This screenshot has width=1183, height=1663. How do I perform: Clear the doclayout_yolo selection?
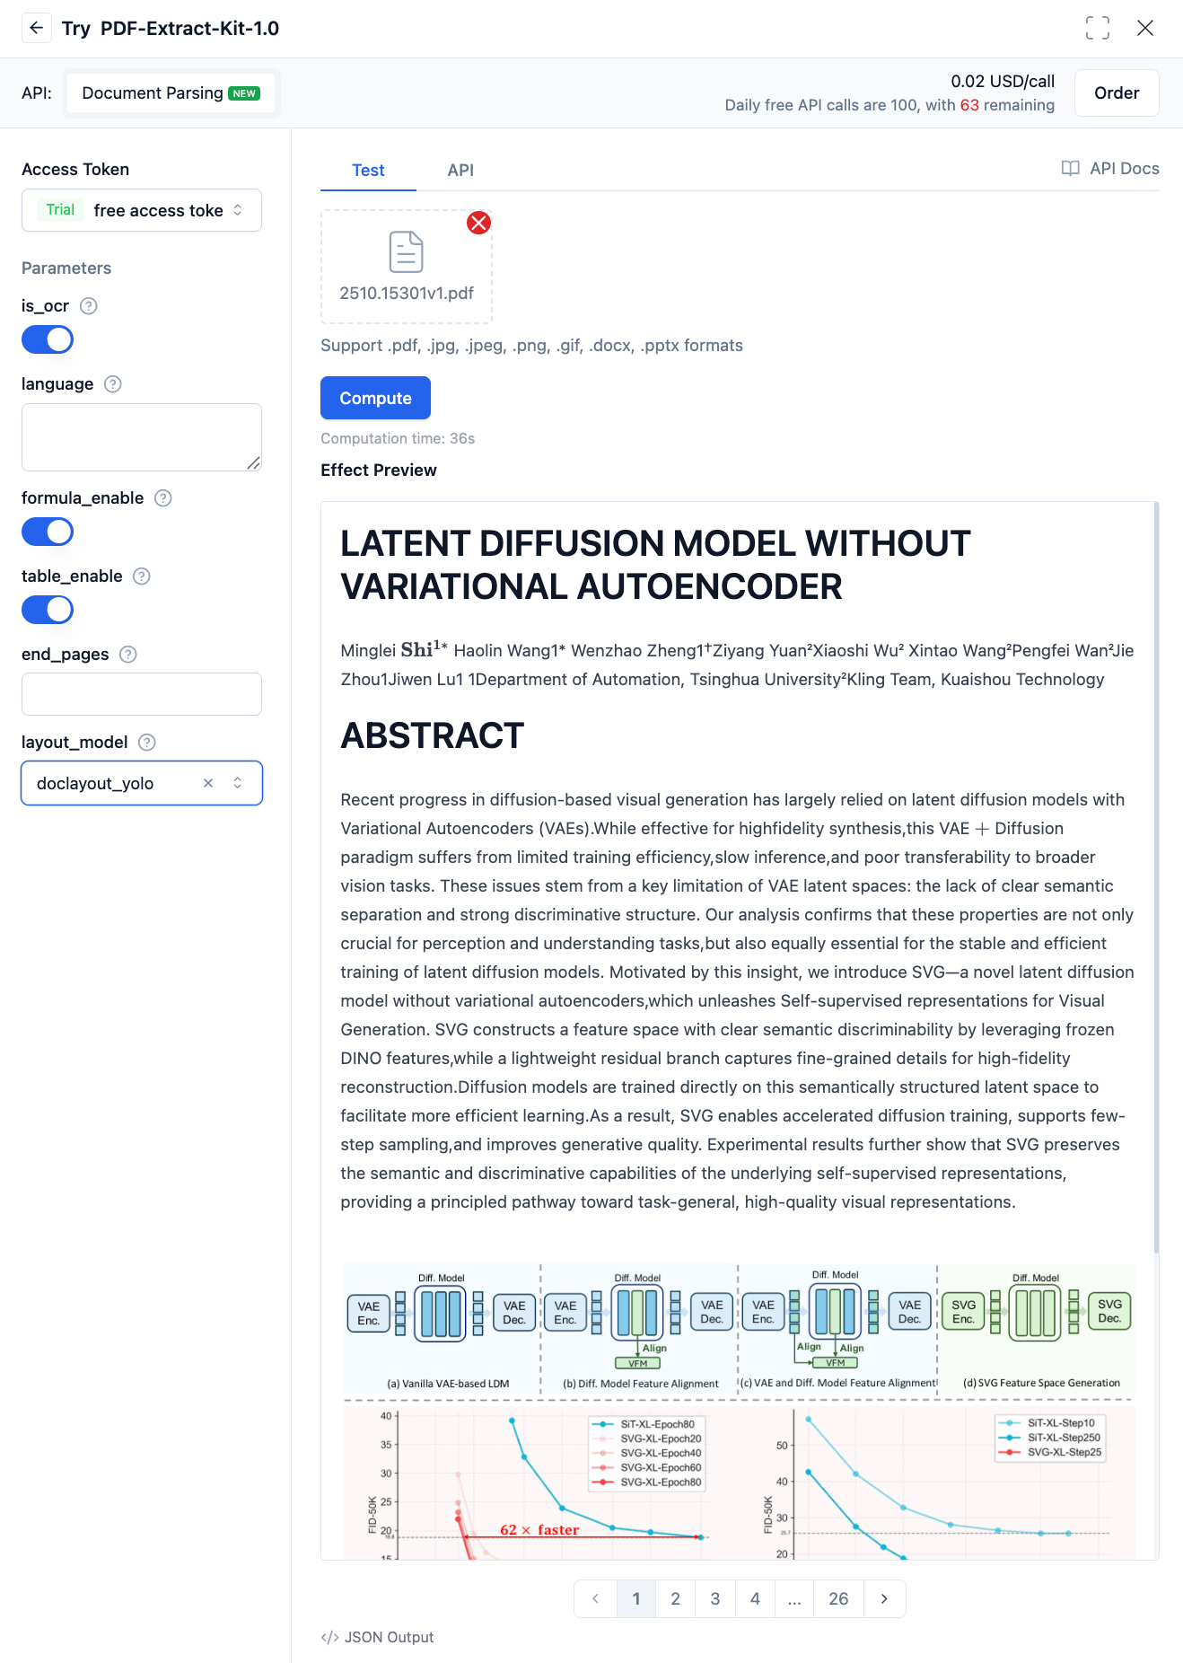point(208,783)
